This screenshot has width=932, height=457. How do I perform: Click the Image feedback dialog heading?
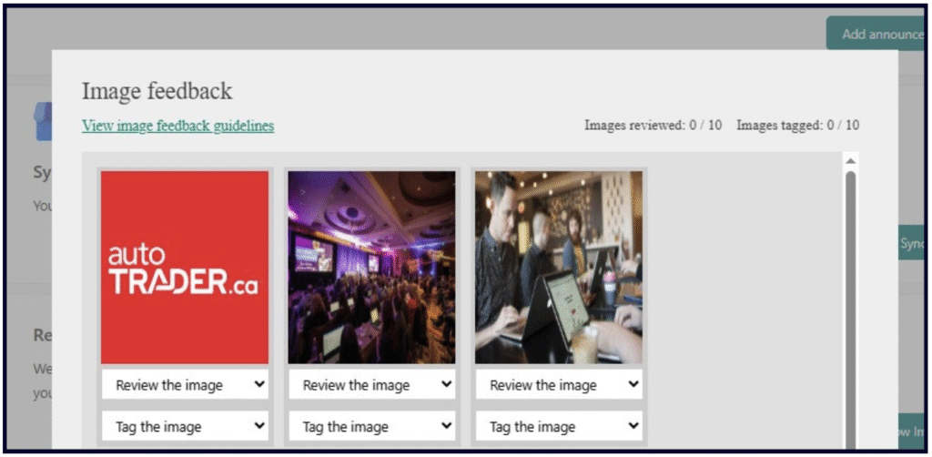click(157, 91)
